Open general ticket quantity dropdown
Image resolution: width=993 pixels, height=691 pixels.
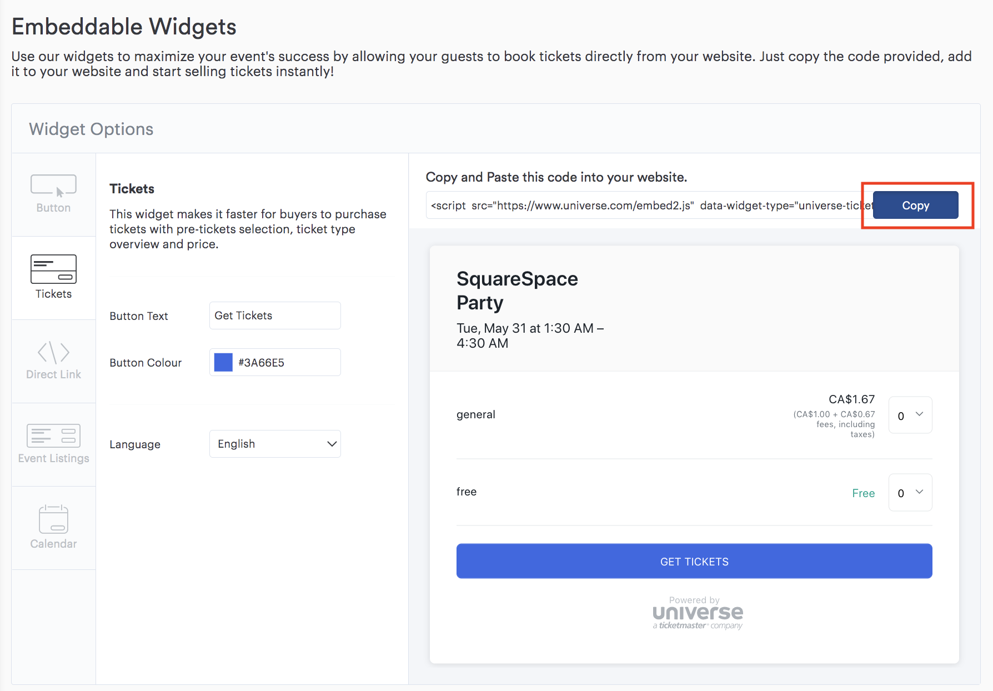point(910,415)
